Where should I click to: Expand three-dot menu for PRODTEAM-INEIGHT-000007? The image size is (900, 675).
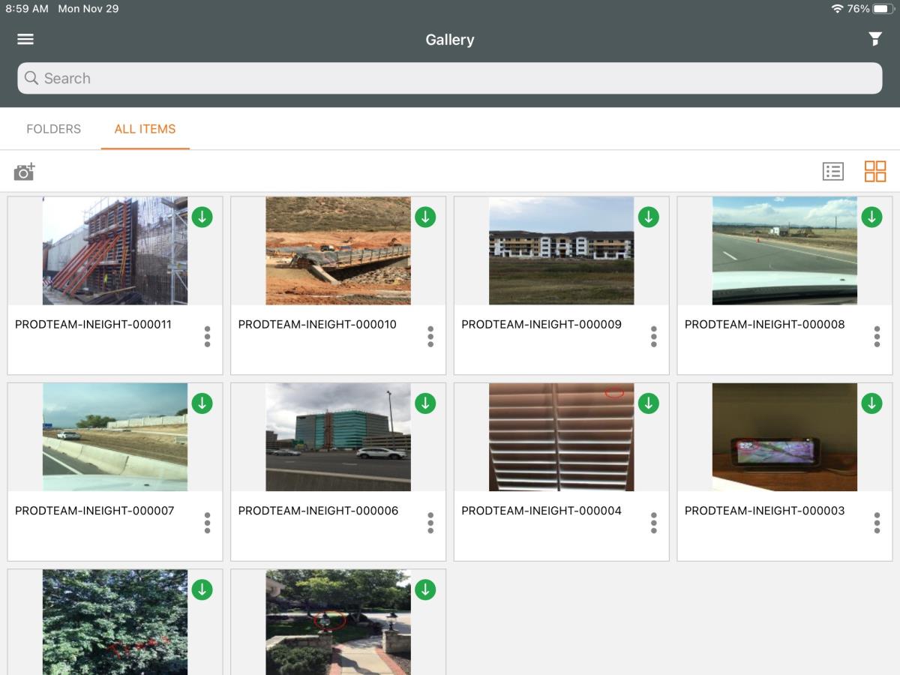(x=207, y=523)
